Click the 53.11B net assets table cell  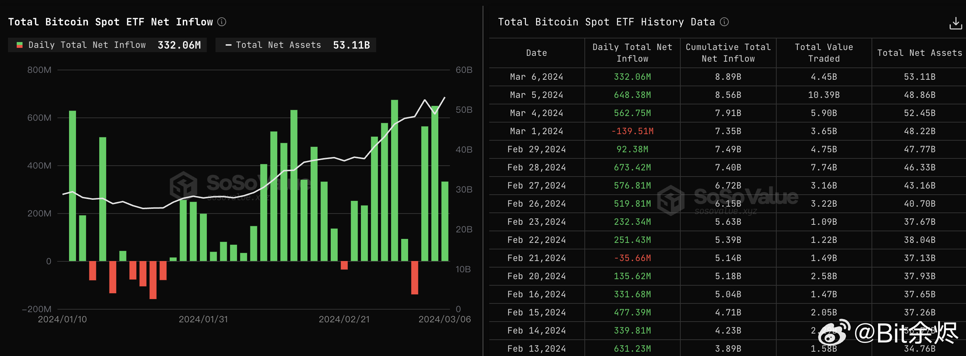(919, 77)
